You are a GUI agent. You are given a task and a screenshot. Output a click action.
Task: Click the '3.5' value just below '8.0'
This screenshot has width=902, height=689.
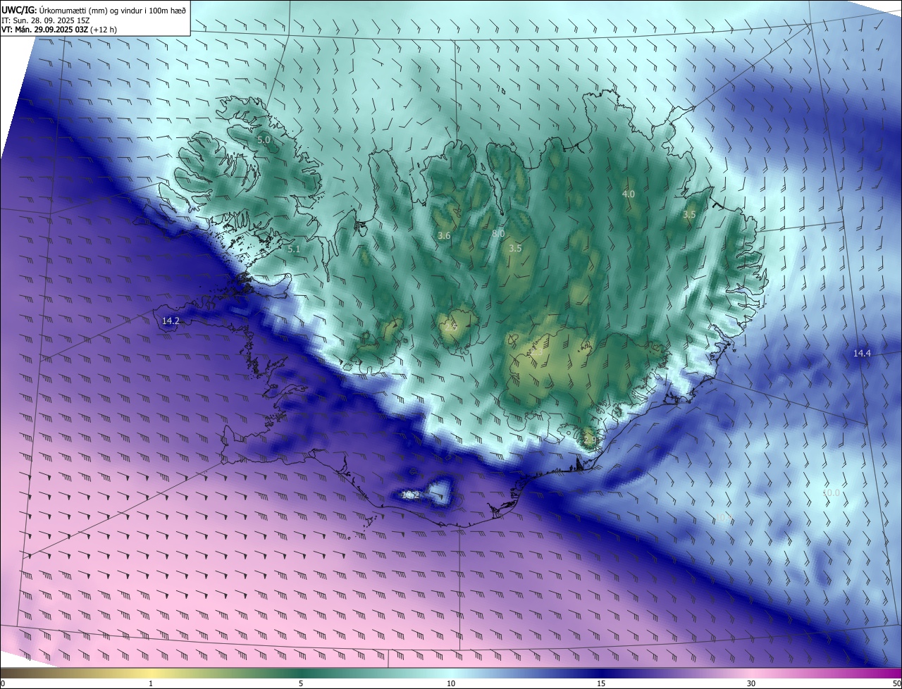(x=515, y=248)
